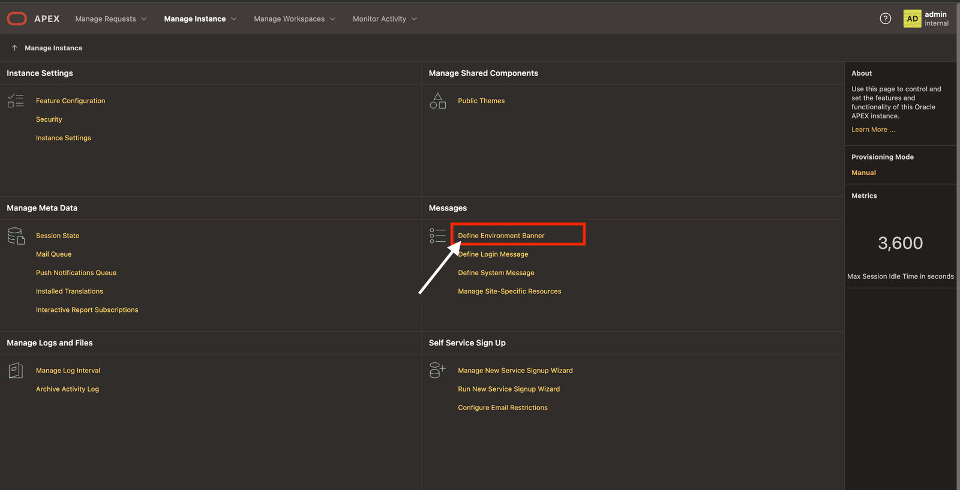Expand the Manage Workspaces dropdown menu
Viewport: 960px width, 490px height.
294,19
